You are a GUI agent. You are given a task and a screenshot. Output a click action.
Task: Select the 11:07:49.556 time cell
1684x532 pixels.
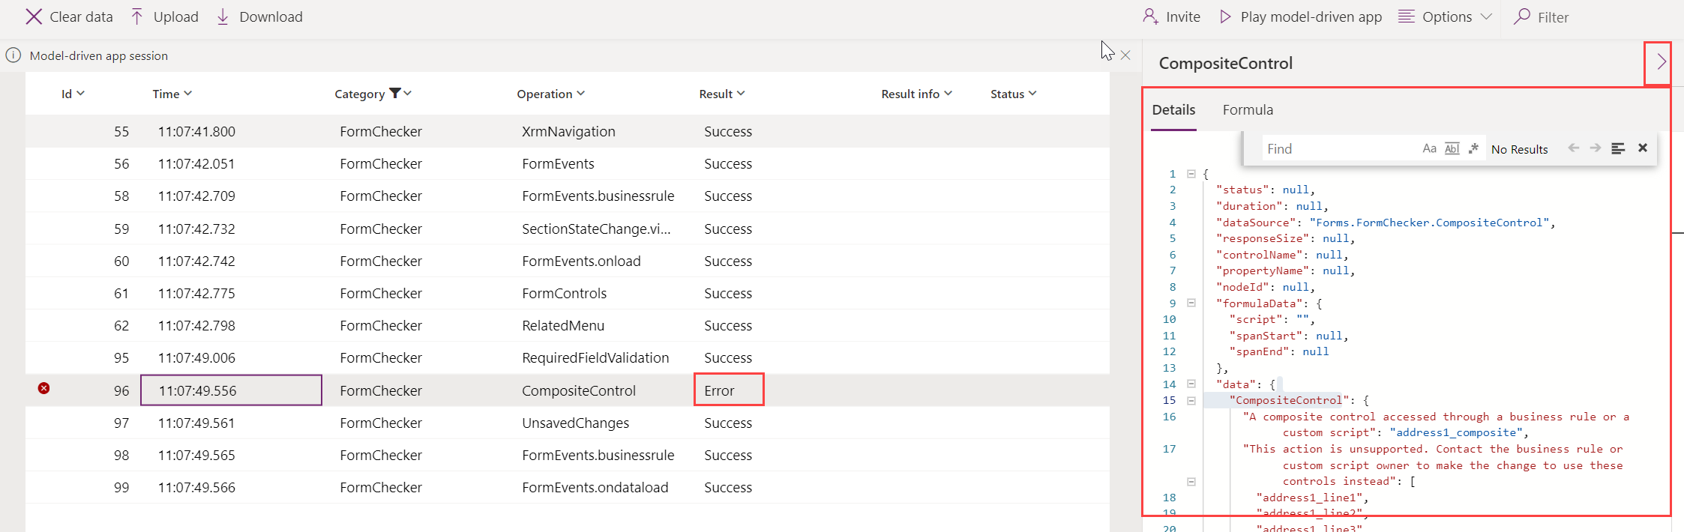point(231,390)
